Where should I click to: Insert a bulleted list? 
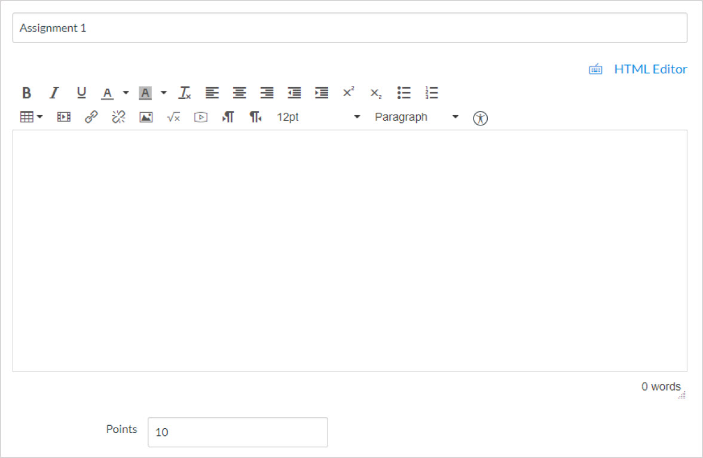[x=404, y=93]
